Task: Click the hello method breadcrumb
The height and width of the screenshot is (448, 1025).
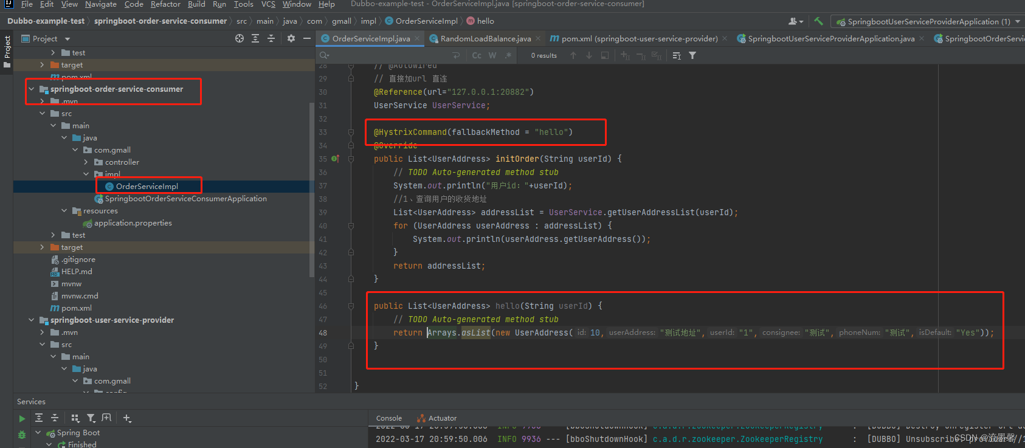Action: [480, 21]
